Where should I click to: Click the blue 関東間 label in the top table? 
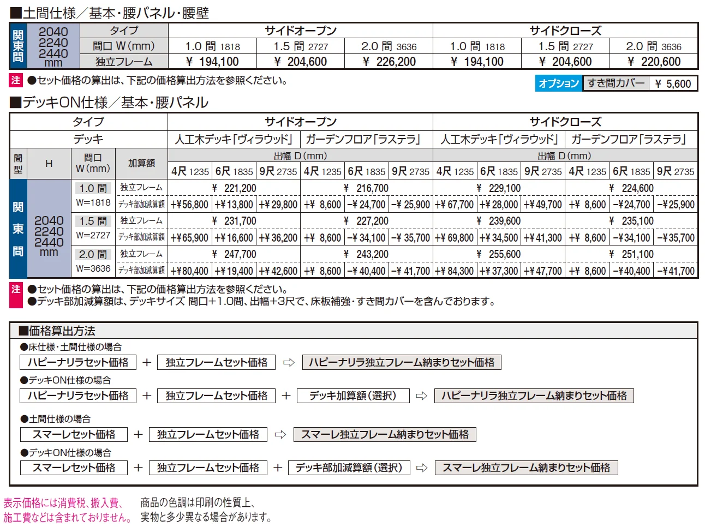pos(18,46)
